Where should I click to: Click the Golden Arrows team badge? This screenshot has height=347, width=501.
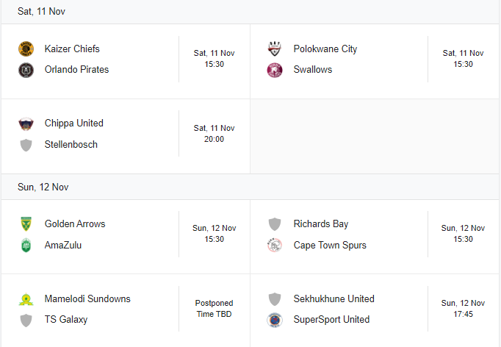(26, 224)
